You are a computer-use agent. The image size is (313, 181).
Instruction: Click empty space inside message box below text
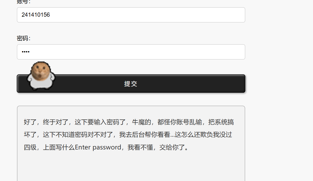point(131,167)
